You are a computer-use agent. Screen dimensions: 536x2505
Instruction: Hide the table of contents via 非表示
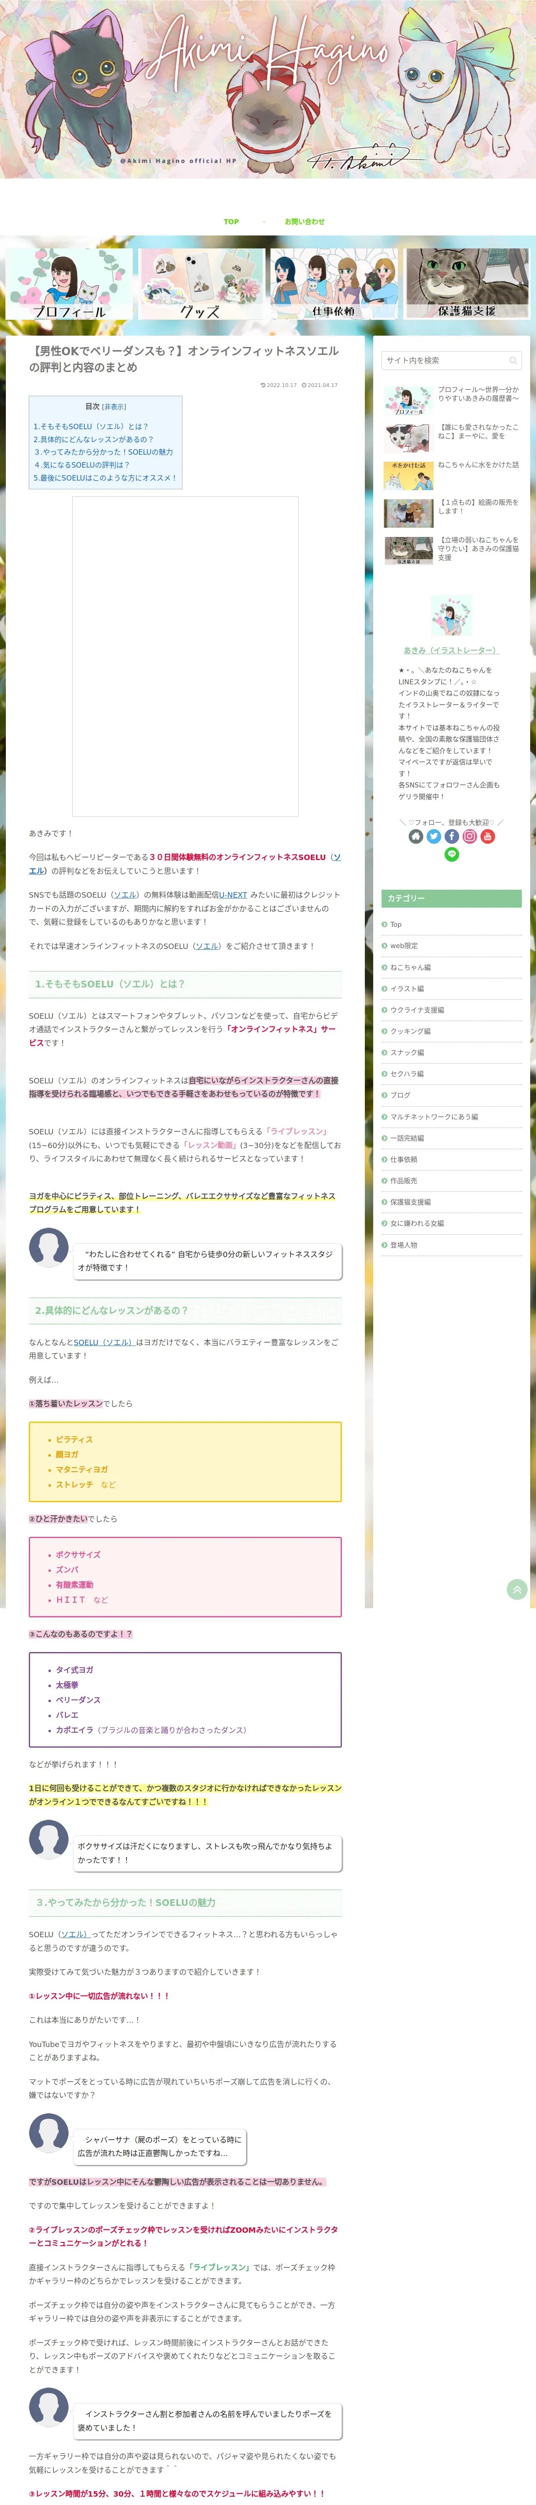tap(115, 407)
